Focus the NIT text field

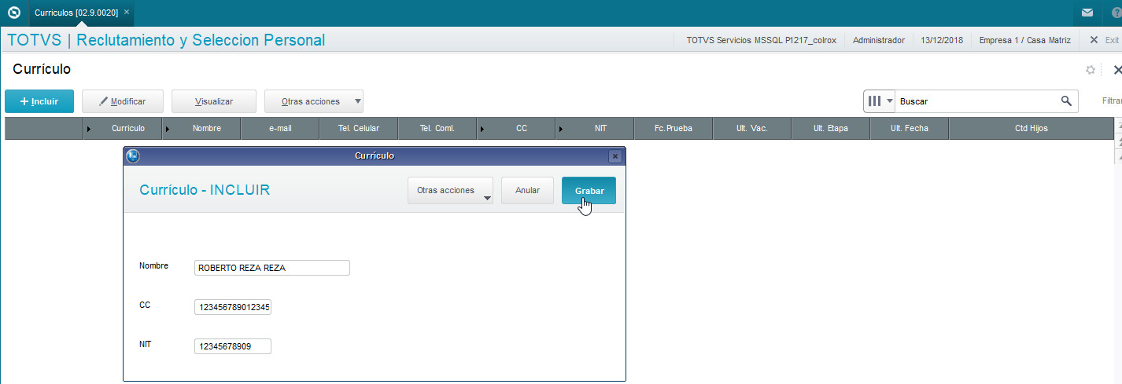(x=232, y=346)
